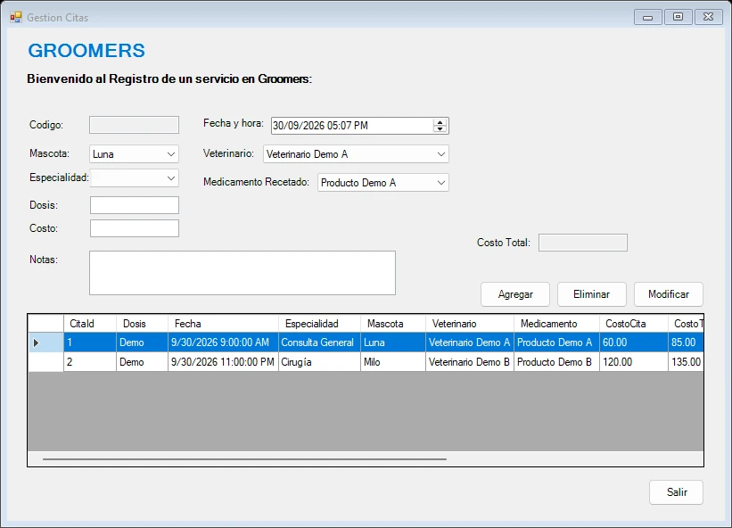732x528 pixels.
Task: Click the grid's horizontal scrollbar
Action: (244, 459)
